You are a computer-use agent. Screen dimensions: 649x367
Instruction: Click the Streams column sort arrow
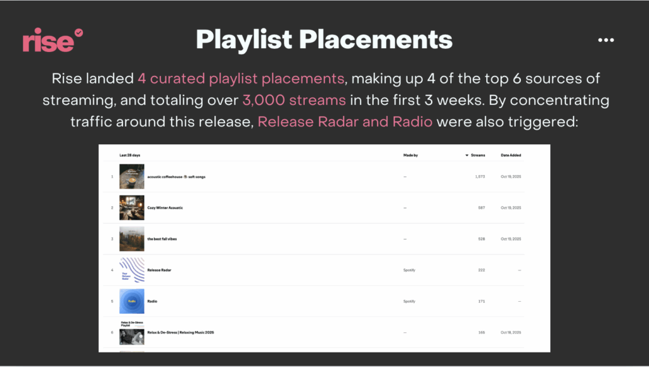coord(467,155)
